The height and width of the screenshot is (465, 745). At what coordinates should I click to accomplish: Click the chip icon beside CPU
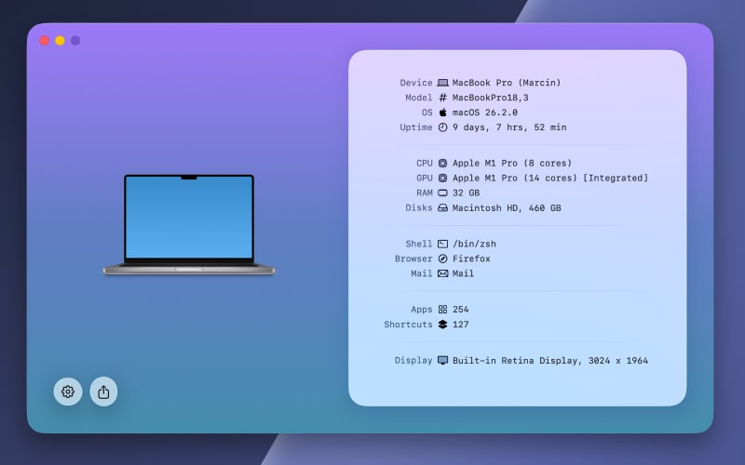pyautogui.click(x=442, y=163)
